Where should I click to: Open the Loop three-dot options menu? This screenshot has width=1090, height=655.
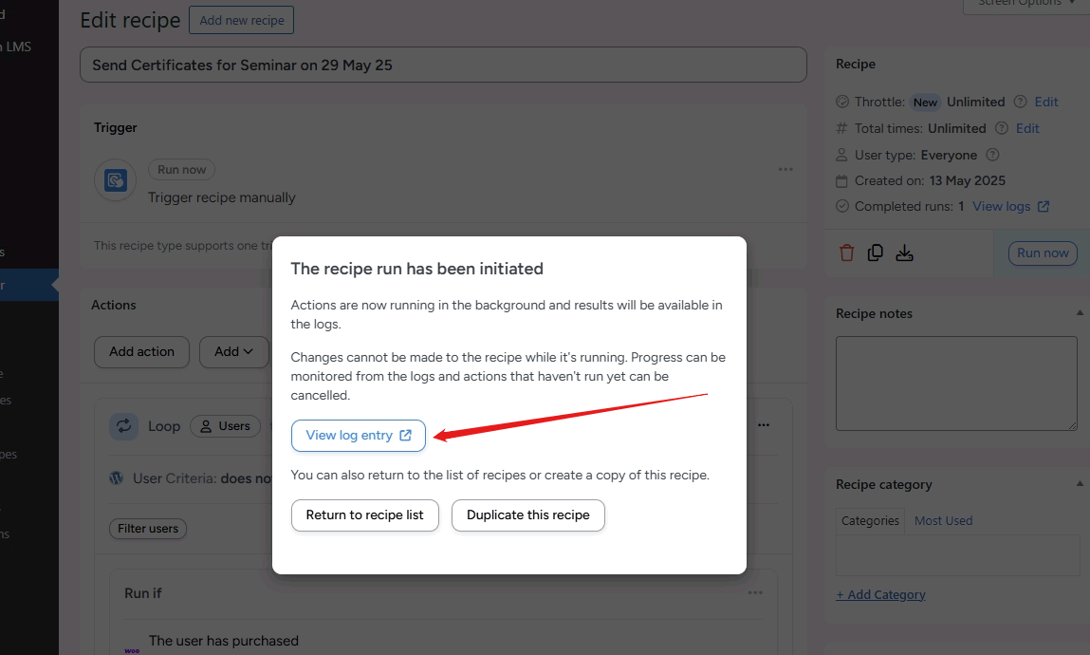tap(764, 425)
